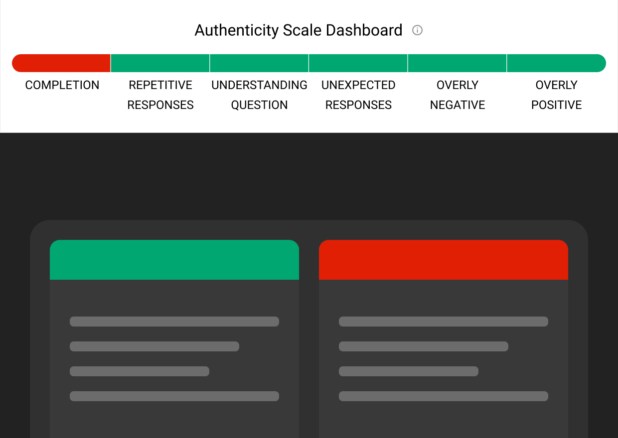Select the Overly Negative scale segment
Screen dimensions: 618x438
click(457, 63)
